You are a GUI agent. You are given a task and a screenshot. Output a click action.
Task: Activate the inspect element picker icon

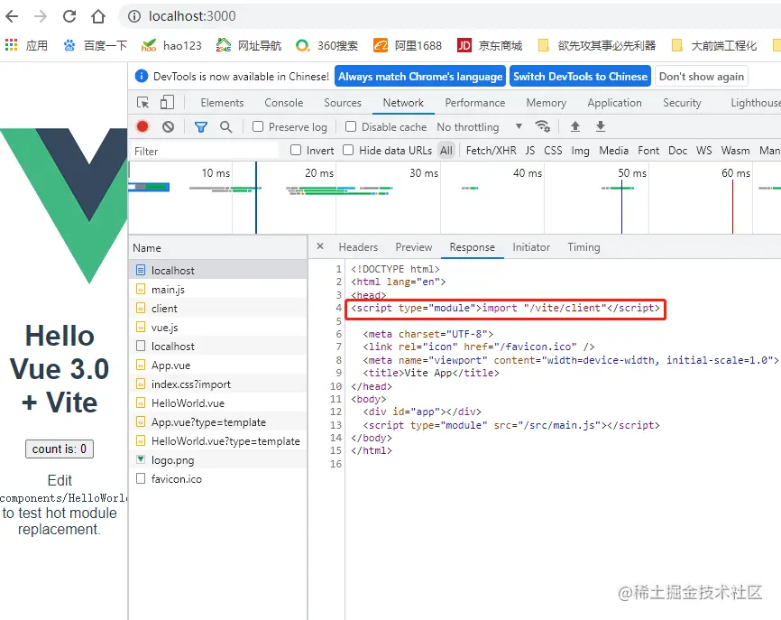(143, 103)
